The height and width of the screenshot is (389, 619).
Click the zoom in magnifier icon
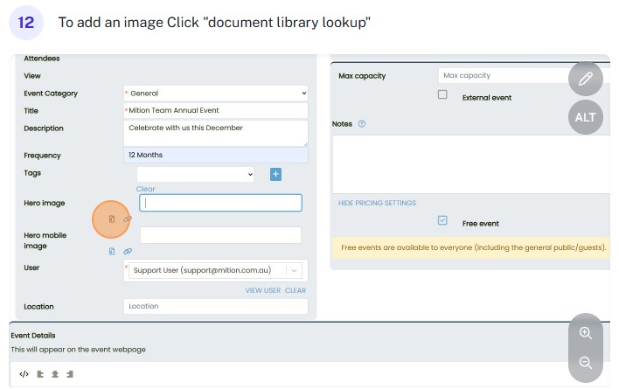coord(585,333)
